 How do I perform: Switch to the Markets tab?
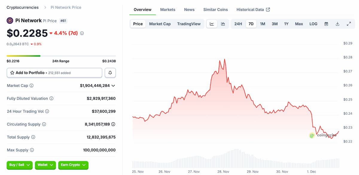[x=168, y=9]
